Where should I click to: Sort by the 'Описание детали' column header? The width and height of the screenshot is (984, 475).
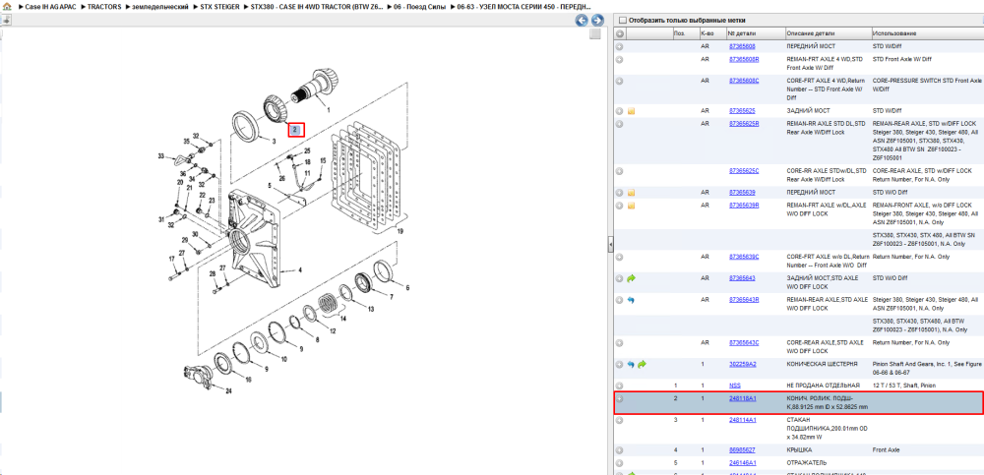pyautogui.click(x=828, y=33)
